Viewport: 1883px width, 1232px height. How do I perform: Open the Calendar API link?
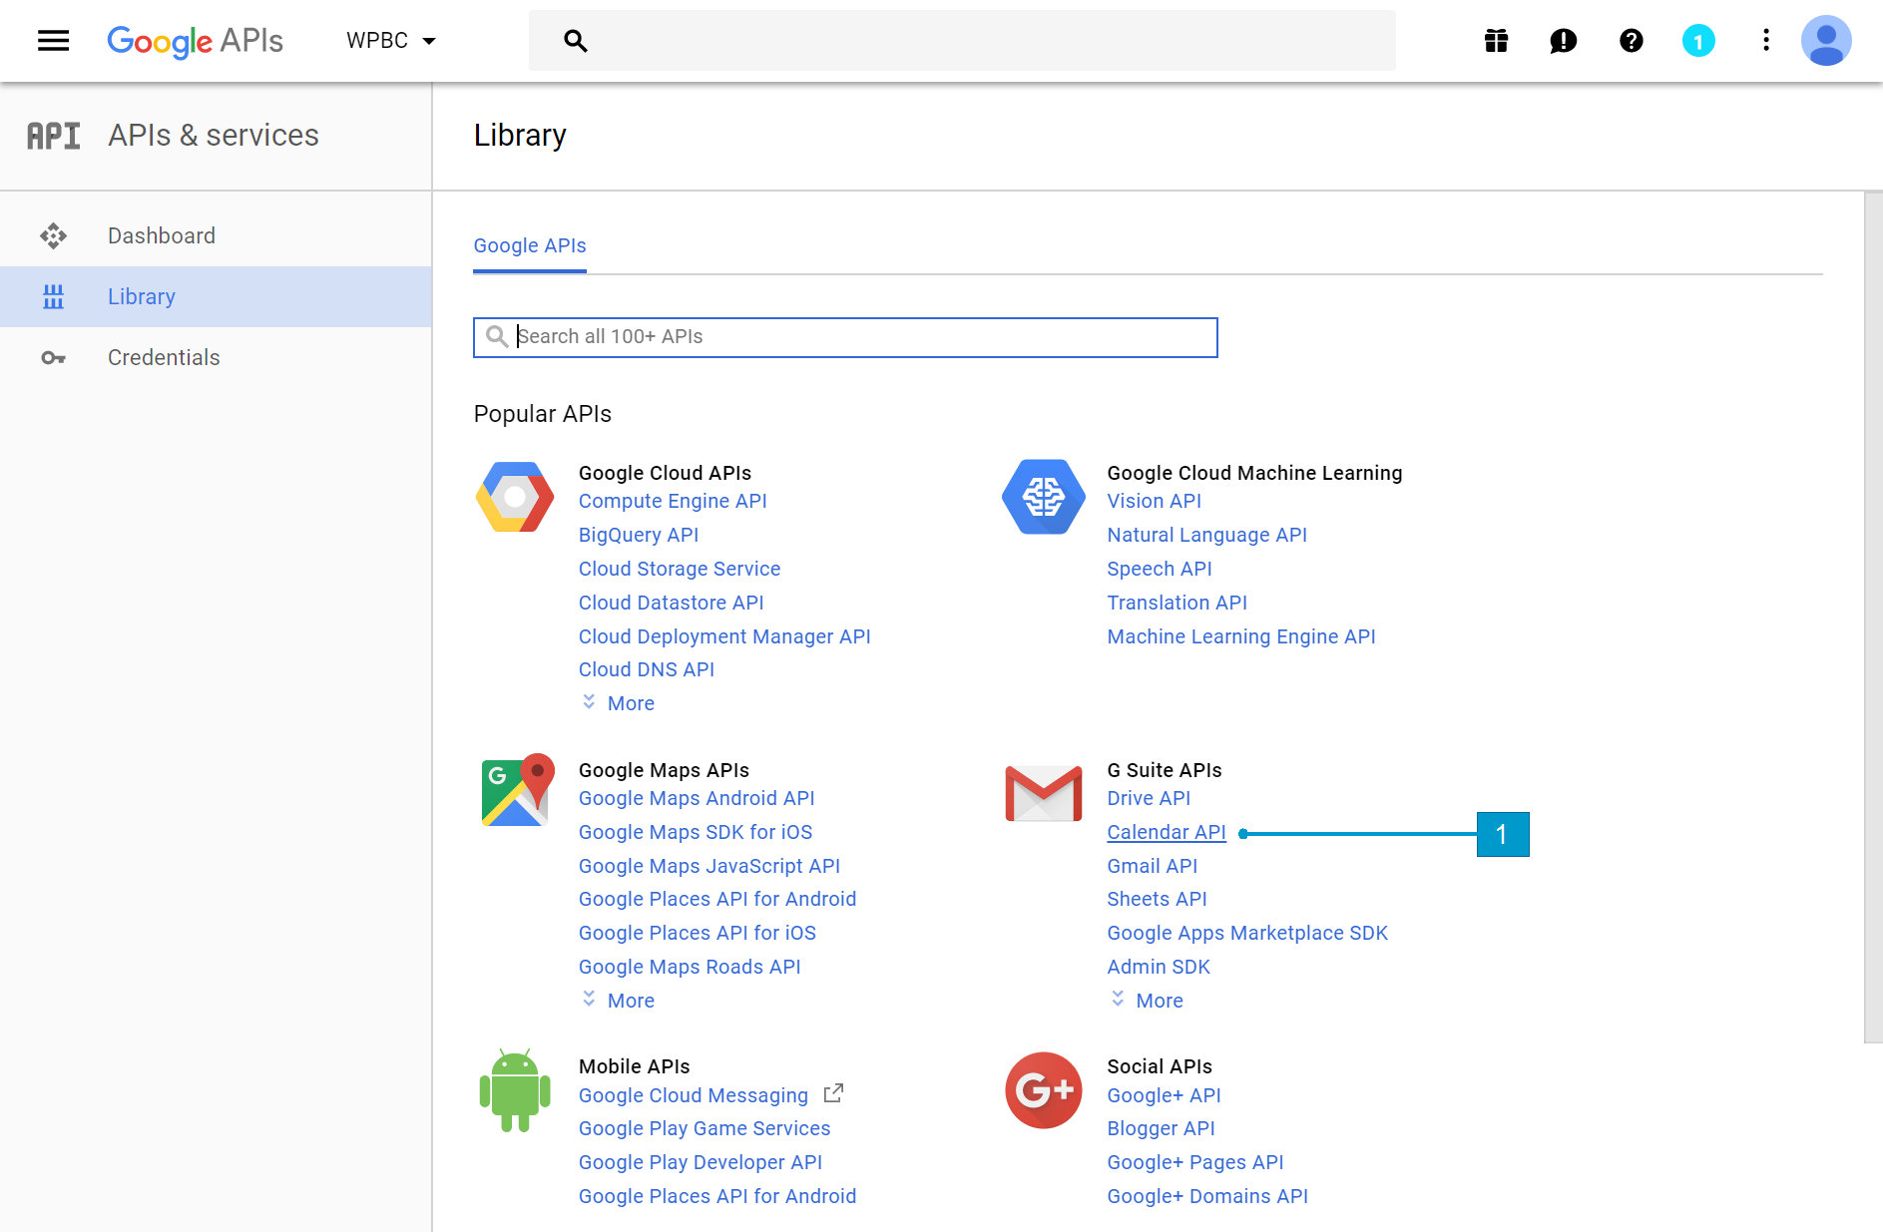click(x=1166, y=832)
